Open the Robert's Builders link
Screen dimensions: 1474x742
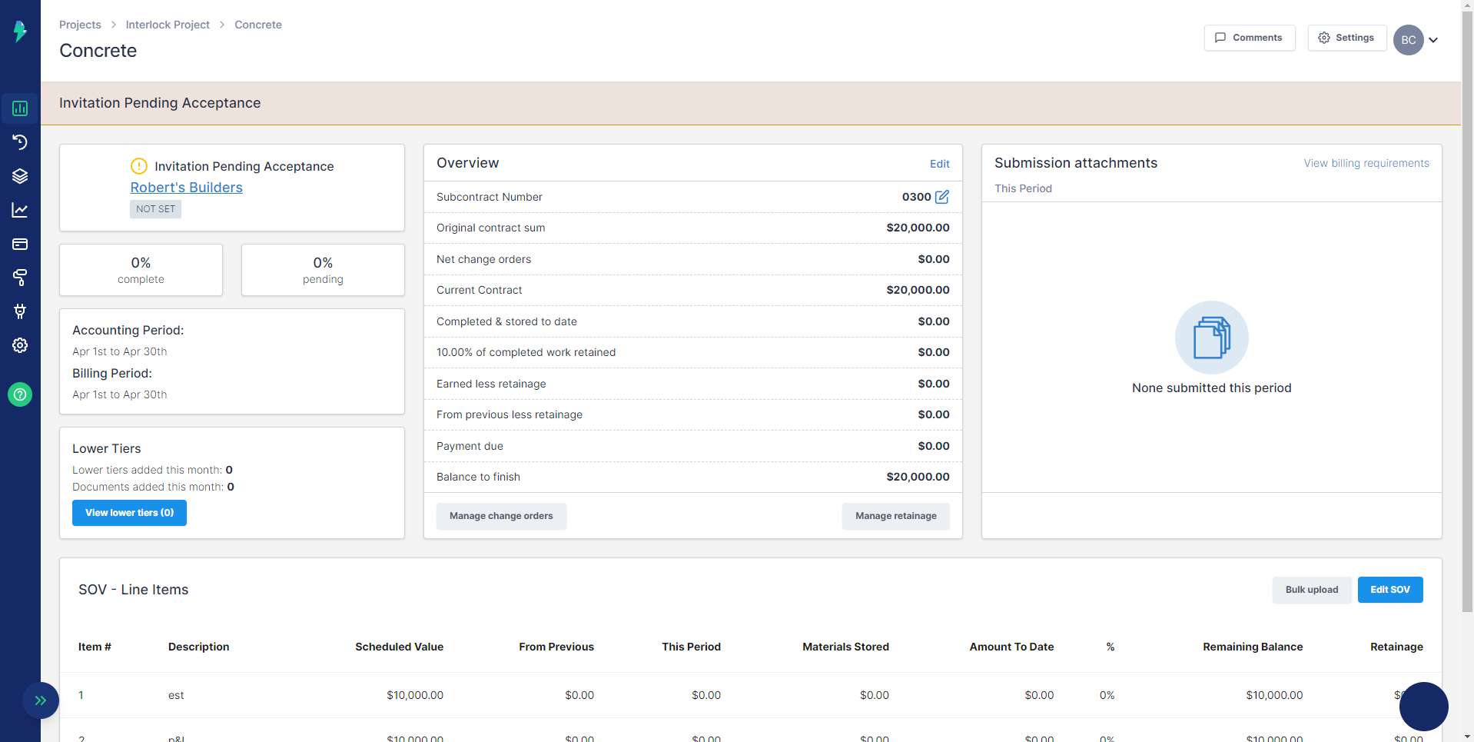click(x=186, y=188)
